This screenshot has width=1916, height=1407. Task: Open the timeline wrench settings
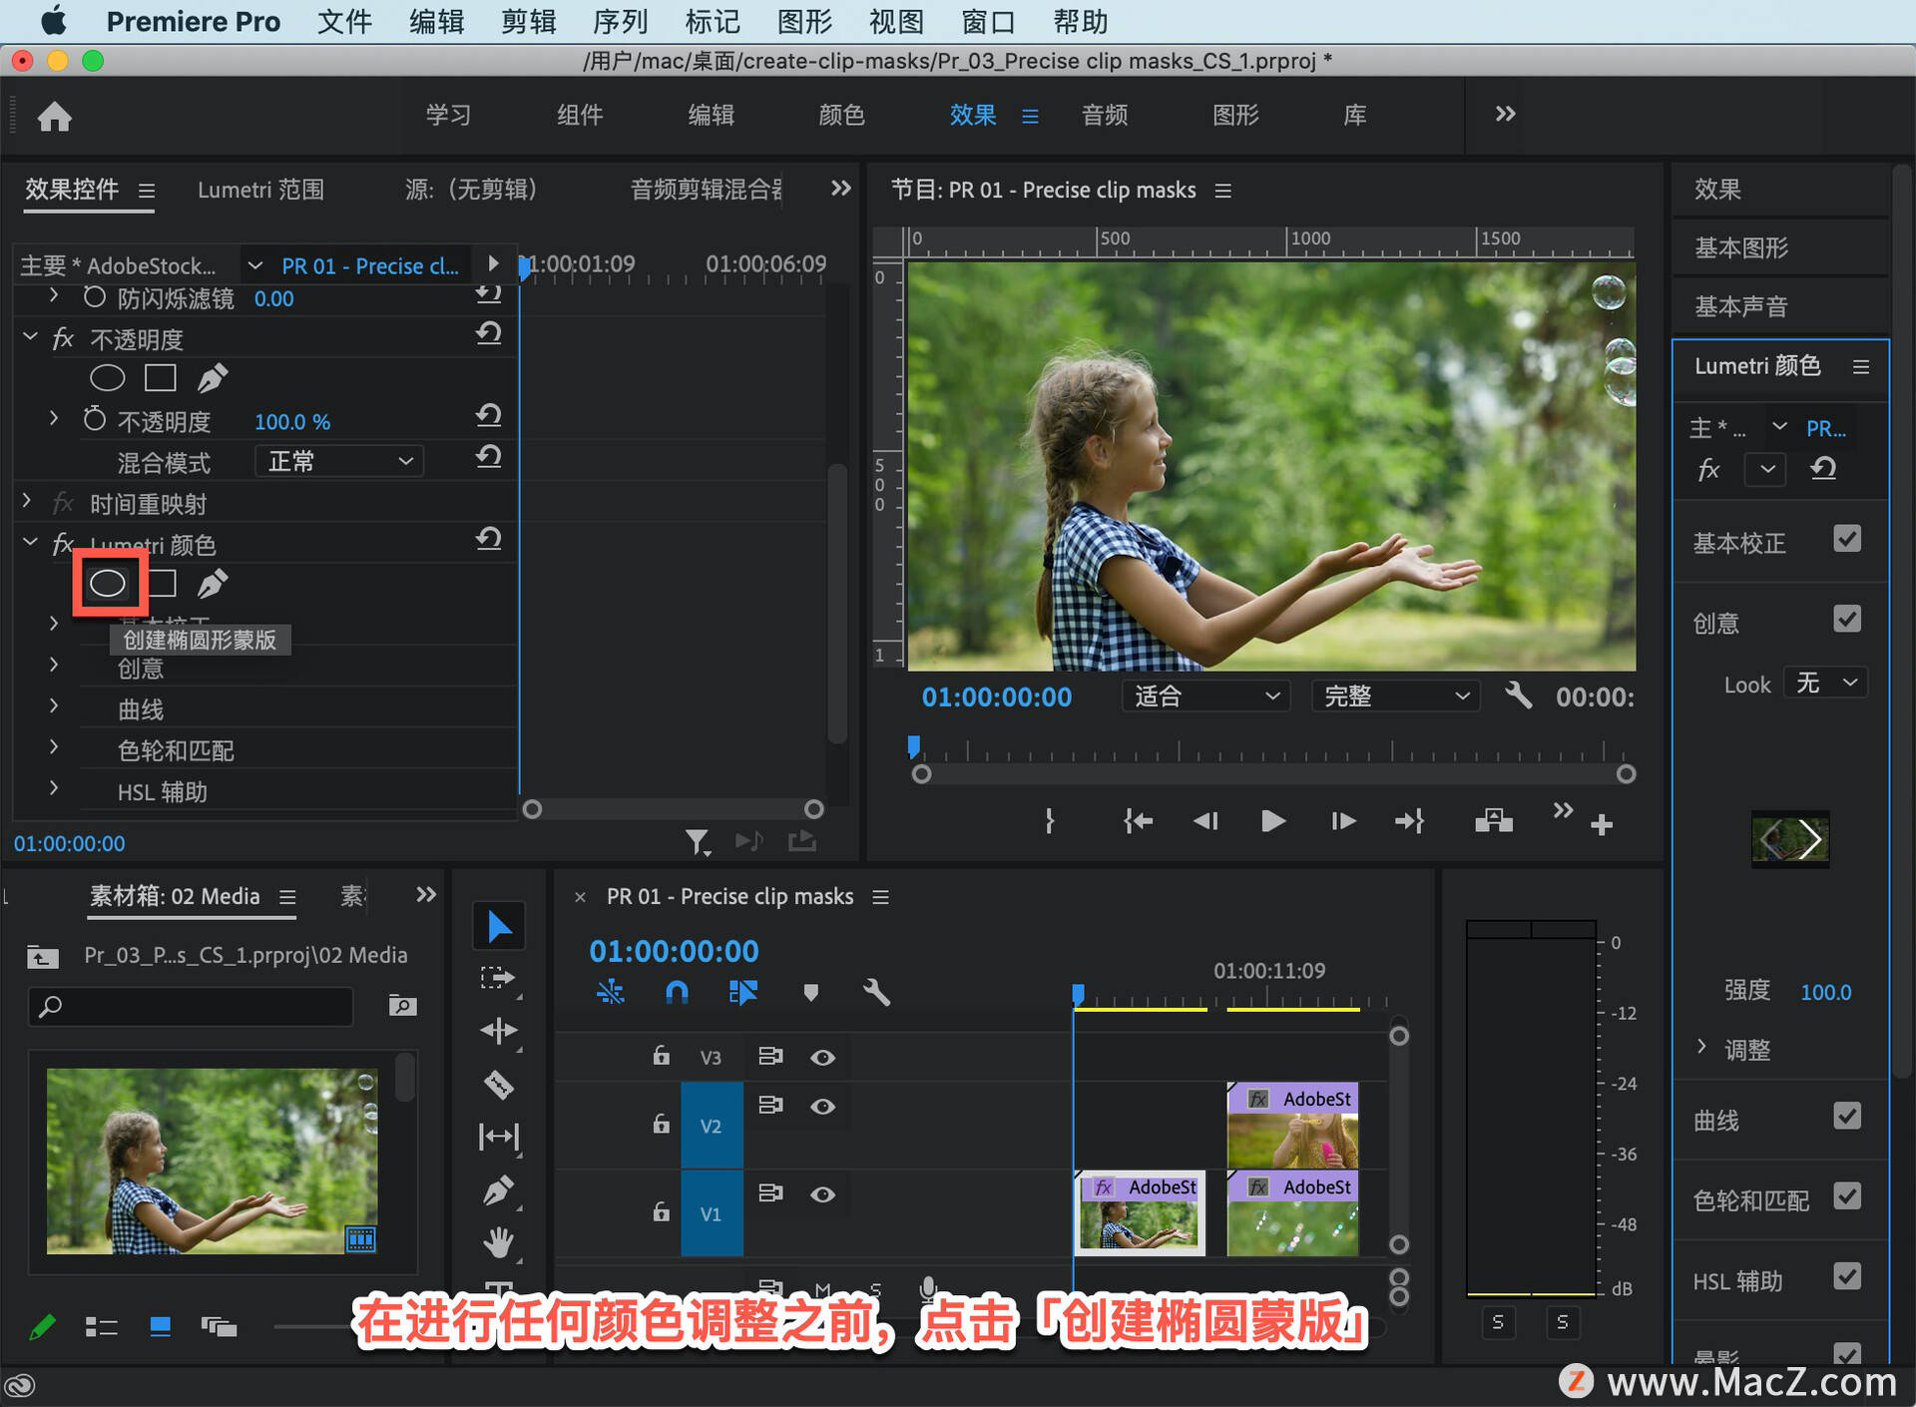click(x=875, y=992)
